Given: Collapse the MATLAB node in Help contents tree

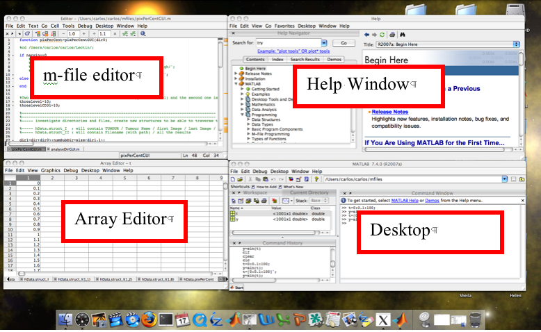Looking at the screenshot, I should [236, 84].
